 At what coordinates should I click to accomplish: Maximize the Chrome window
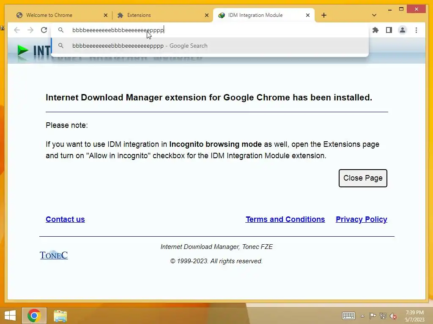(401, 9)
